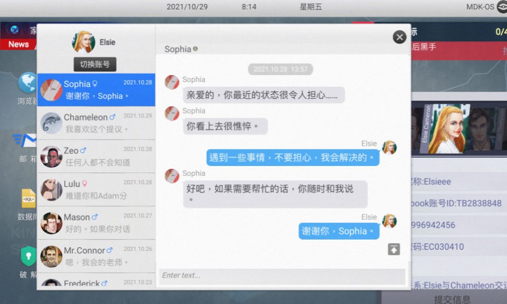This screenshot has height=304, width=507.
Task: Click the 账号ID:TB2838848 info row
Action: coord(459,203)
